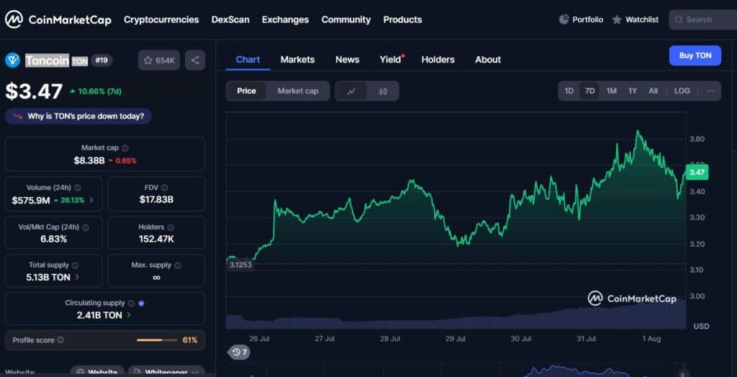Image resolution: width=737 pixels, height=377 pixels.
Task: Click the info icon beside Vol/Mkt Cap (24h)
Action: [86, 227]
